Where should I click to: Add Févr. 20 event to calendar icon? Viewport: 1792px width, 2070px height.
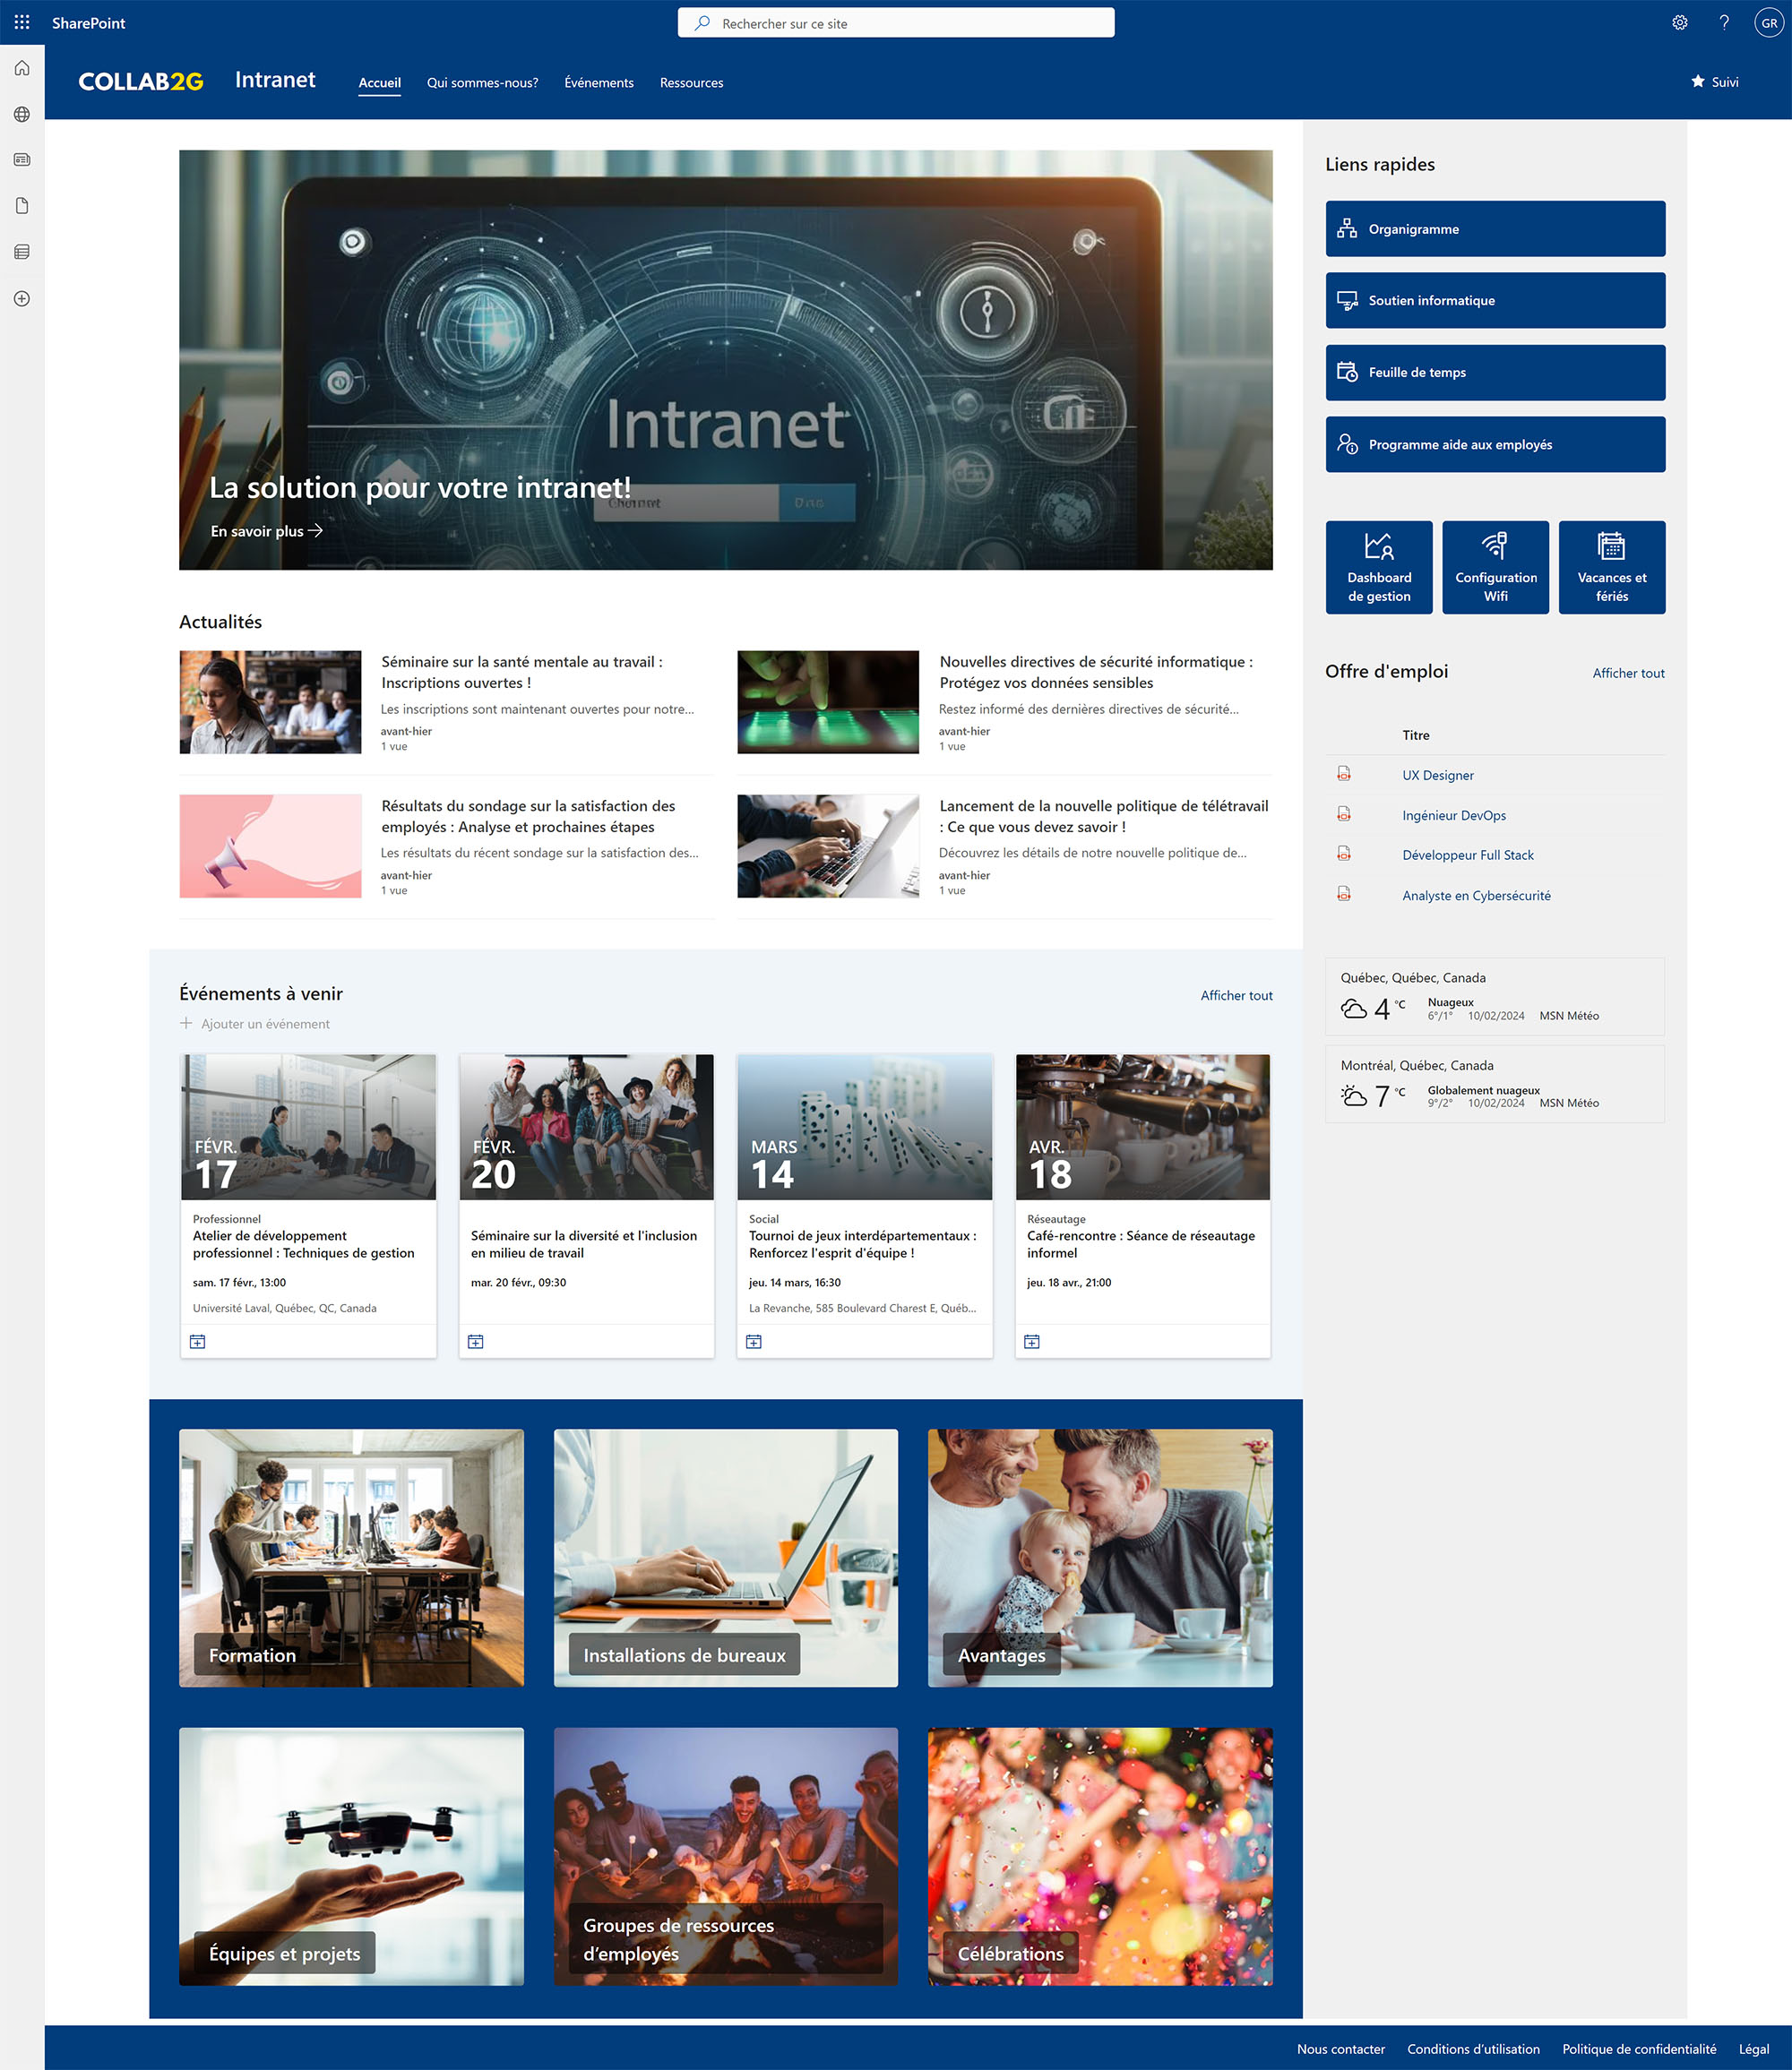(x=476, y=1342)
